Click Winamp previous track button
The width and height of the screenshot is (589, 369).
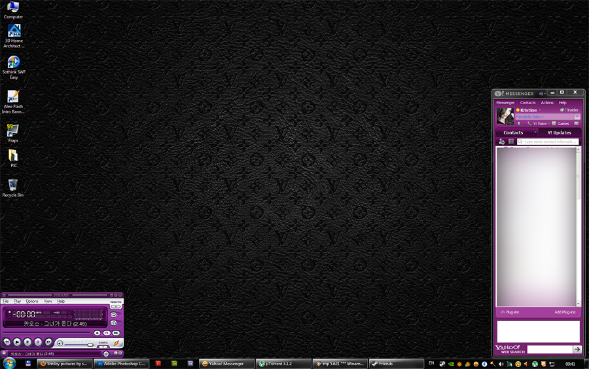point(7,342)
